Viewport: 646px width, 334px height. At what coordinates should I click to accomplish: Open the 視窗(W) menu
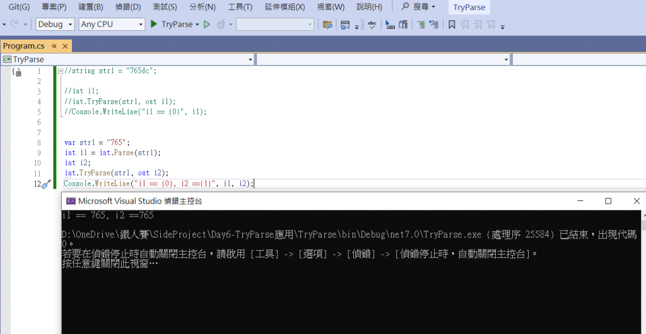click(x=331, y=7)
